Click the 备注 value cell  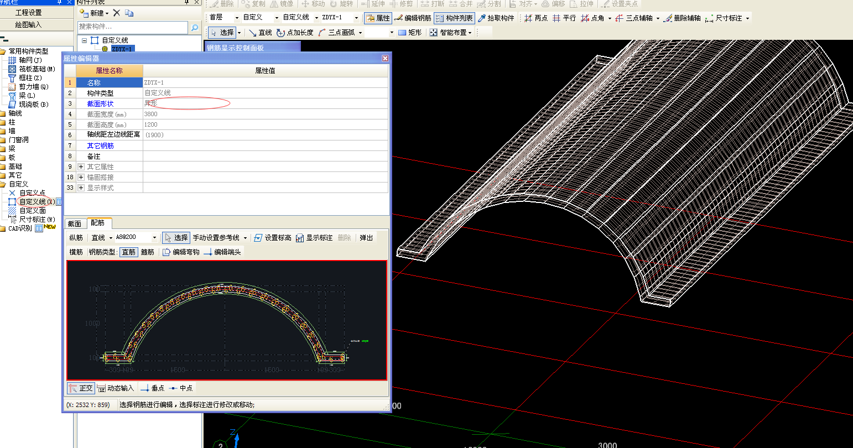point(266,156)
